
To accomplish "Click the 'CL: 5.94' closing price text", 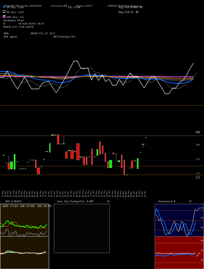I will click(74, 7).
